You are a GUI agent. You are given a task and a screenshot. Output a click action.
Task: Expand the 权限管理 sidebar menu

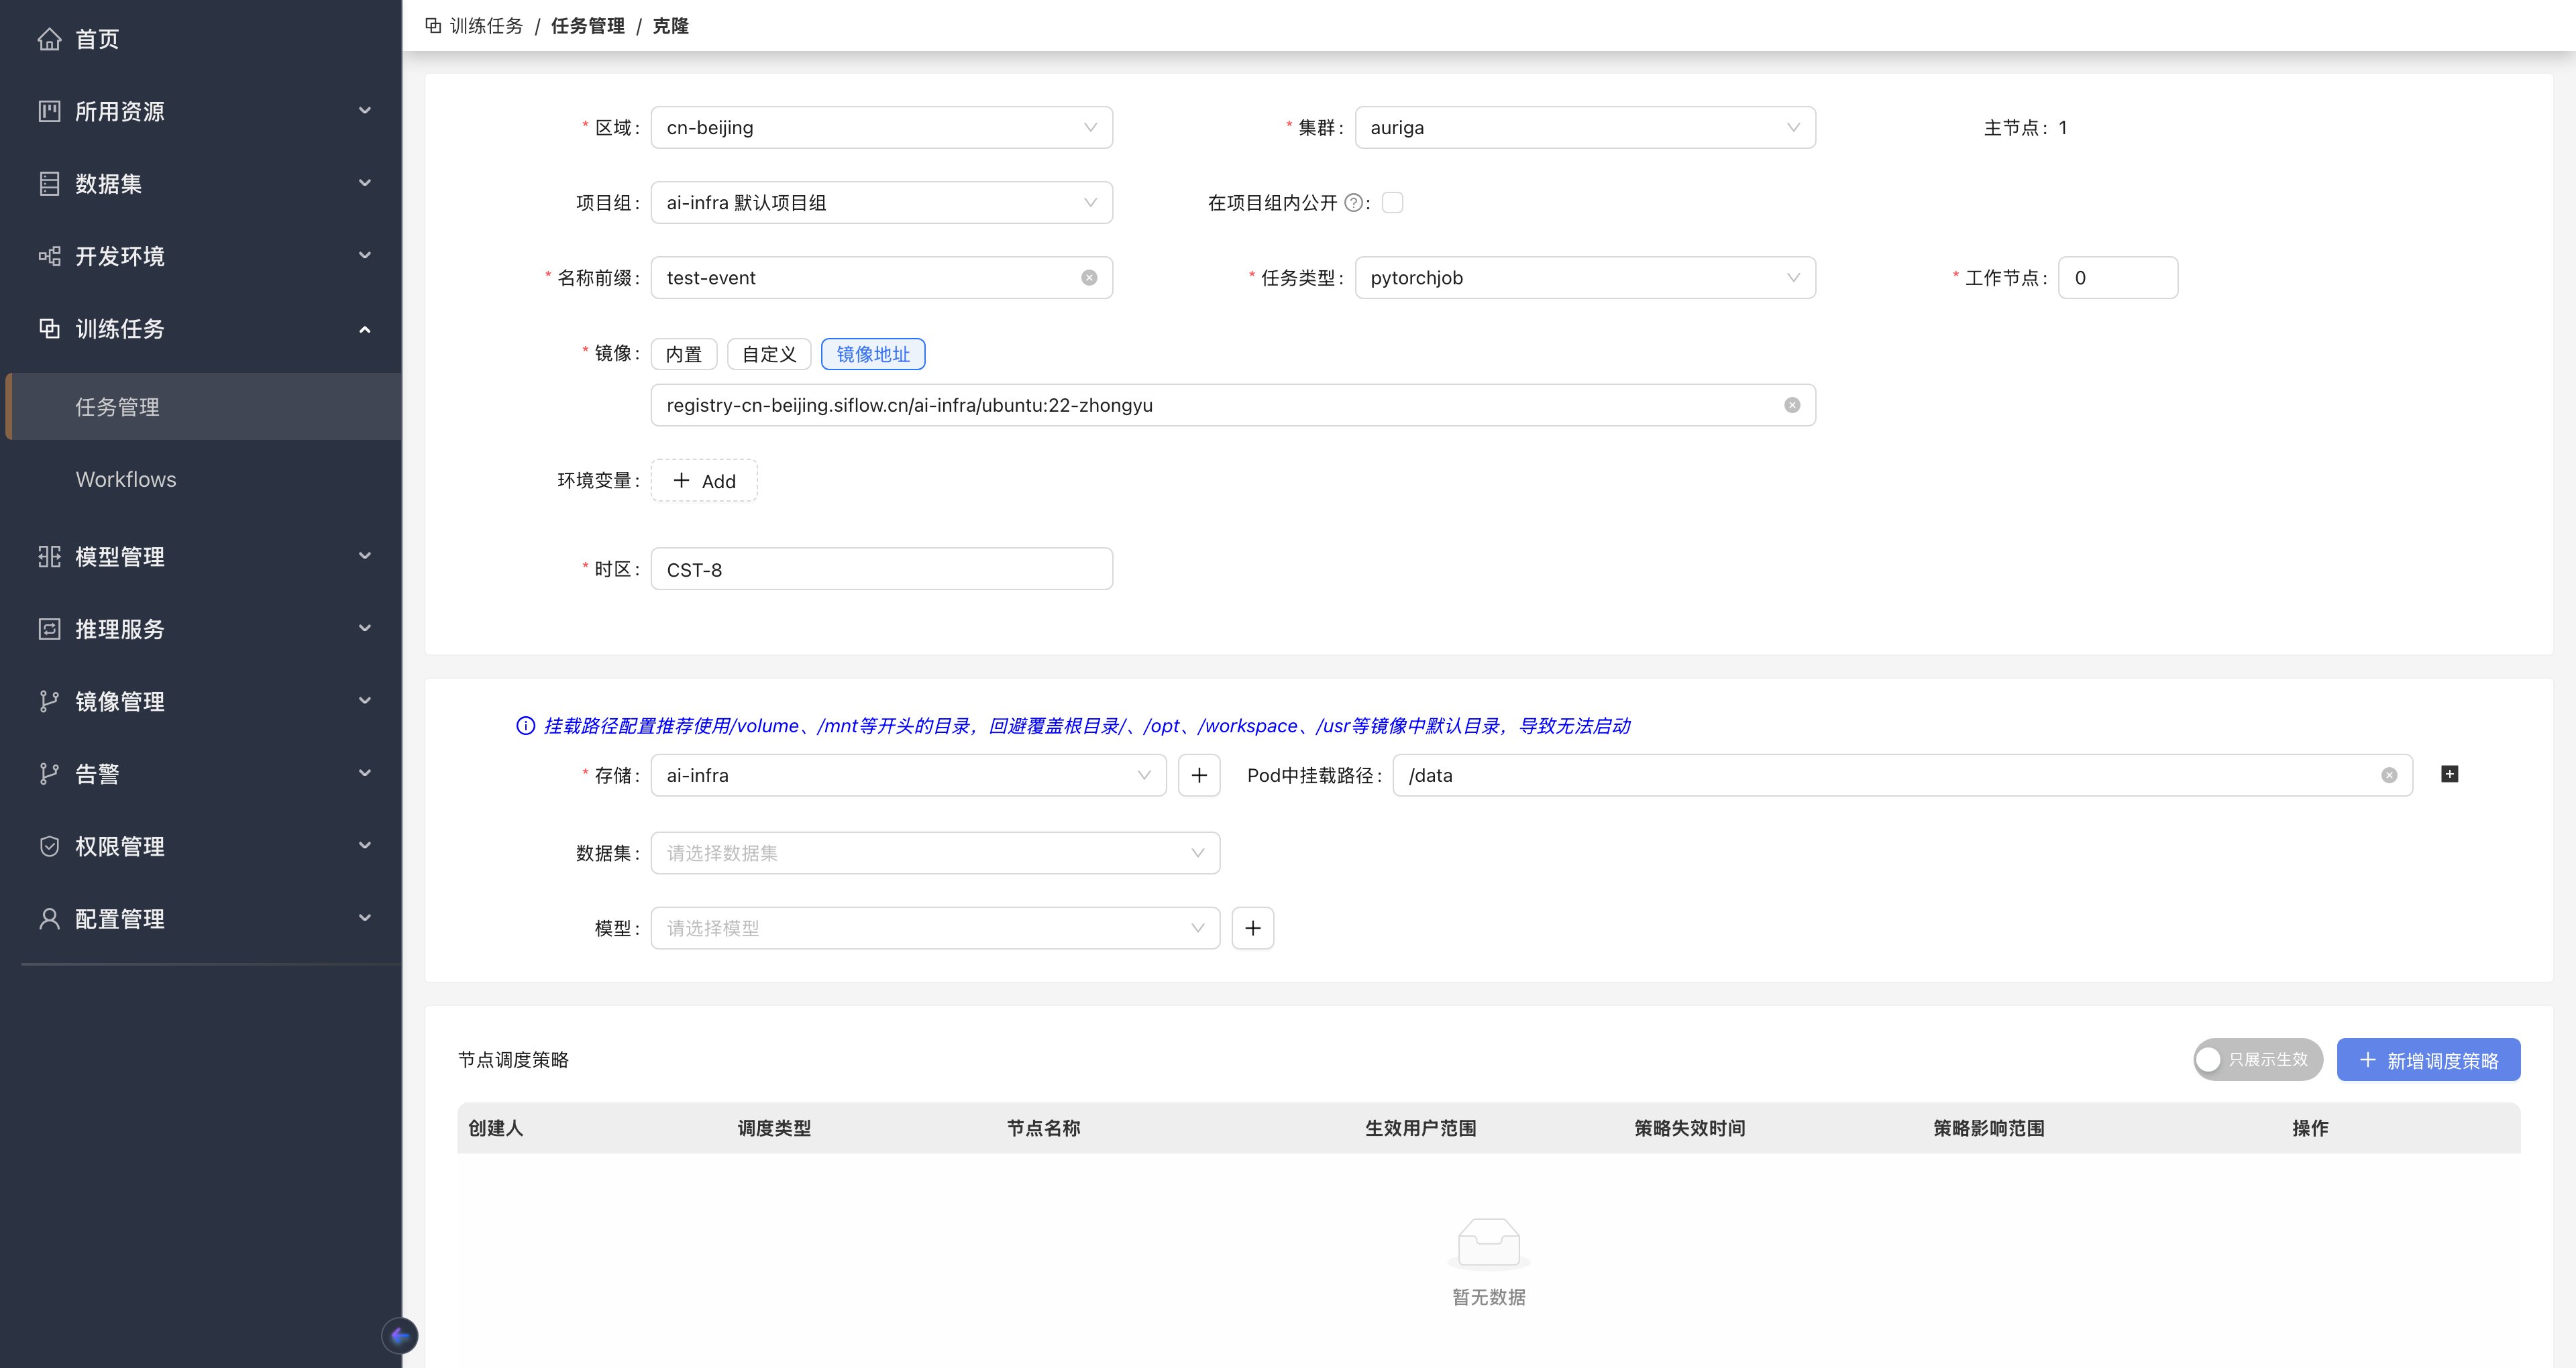coord(365,846)
